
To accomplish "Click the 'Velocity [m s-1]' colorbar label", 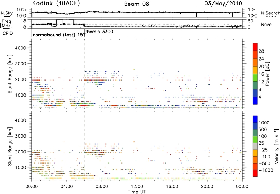I will click(x=276, y=146).
